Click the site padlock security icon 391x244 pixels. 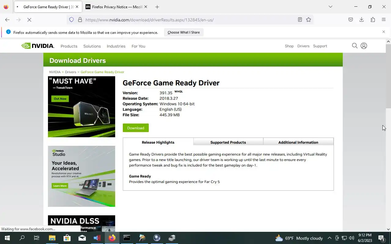[80, 20]
